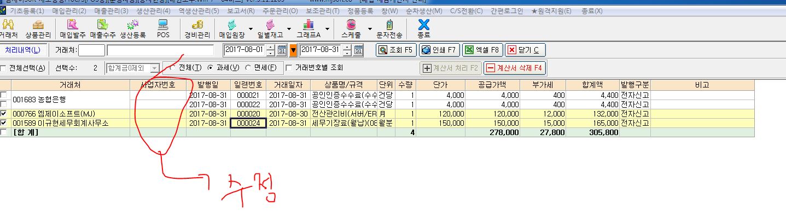This screenshot has width=786, height=216.
Task: Adjust end date with spinner arrows
Action: [x=347, y=50]
